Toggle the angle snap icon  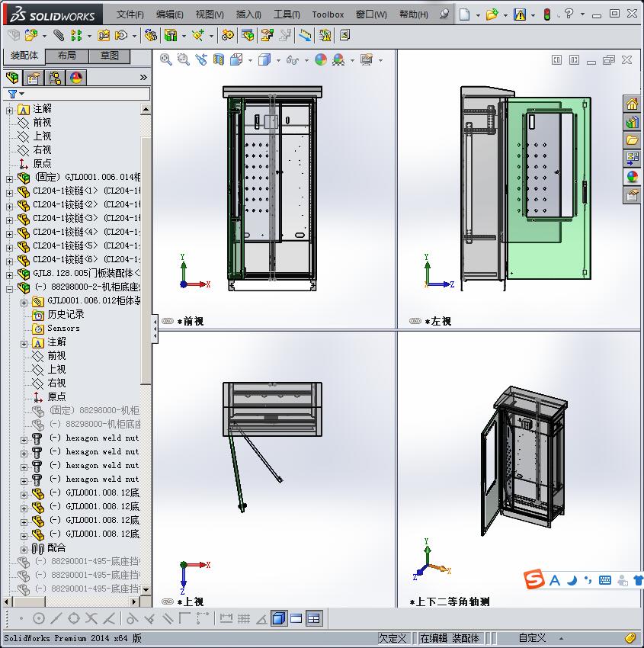tap(261, 619)
